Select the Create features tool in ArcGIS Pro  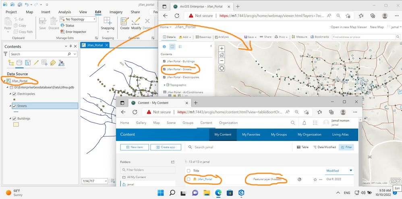click(124, 23)
